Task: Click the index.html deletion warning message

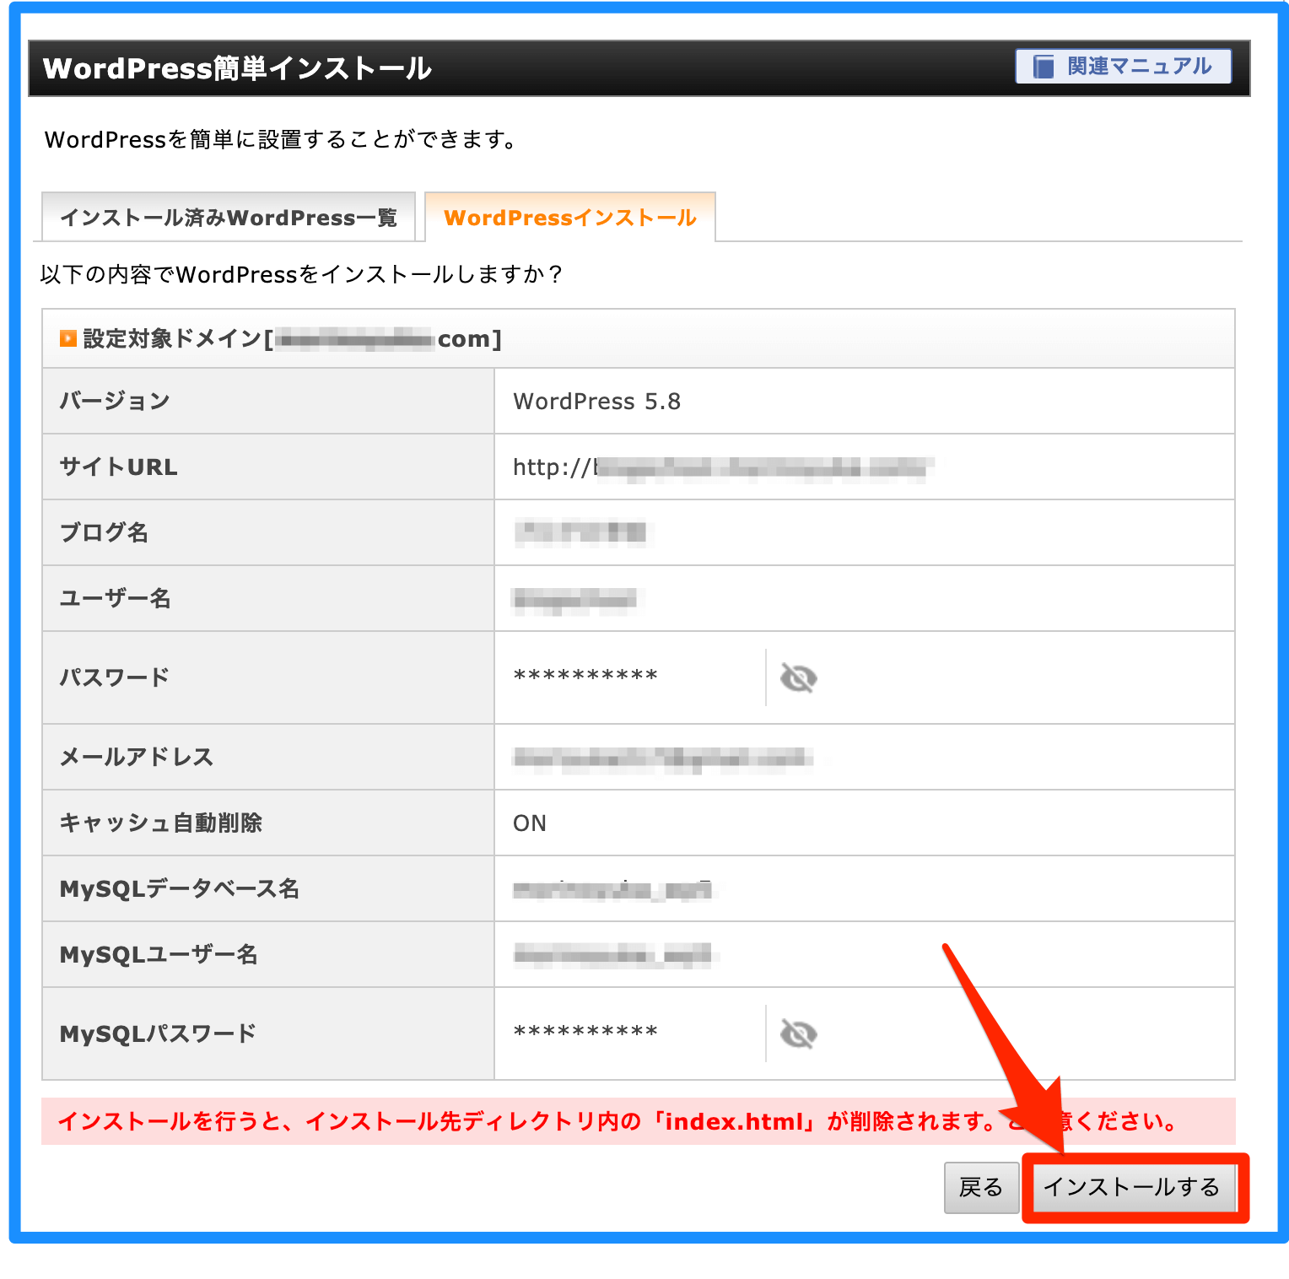Action: click(x=616, y=1122)
